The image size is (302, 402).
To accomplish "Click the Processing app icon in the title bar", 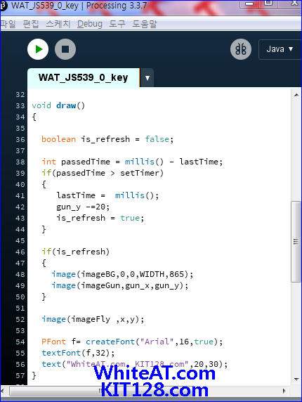I will click(3, 6).
